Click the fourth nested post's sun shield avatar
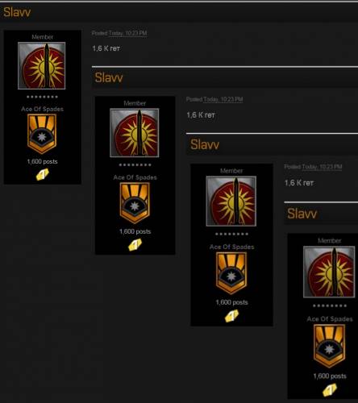 (329, 272)
